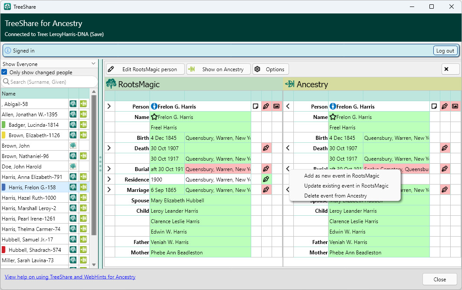
Task: Click Ancestry arrow icon beside Hubbell, Shadrach-574
Action: (x=83, y=250)
